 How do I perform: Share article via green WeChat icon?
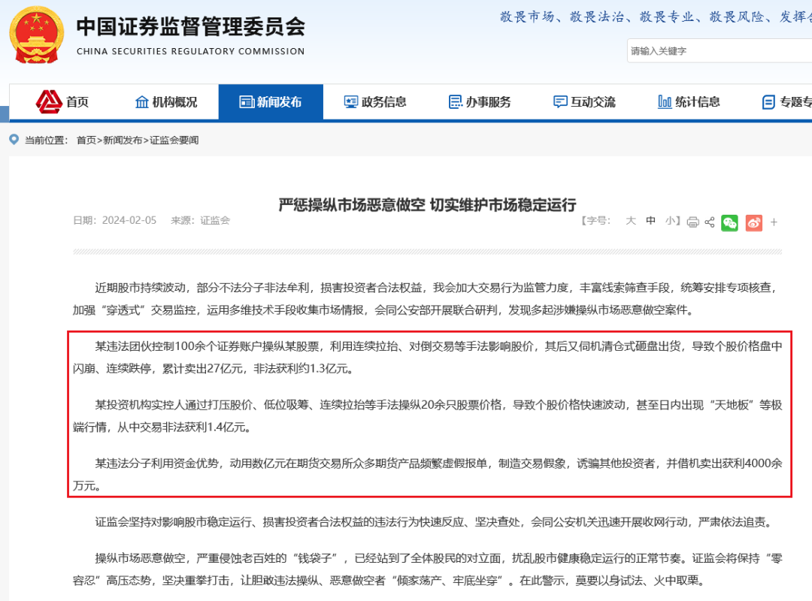(729, 222)
